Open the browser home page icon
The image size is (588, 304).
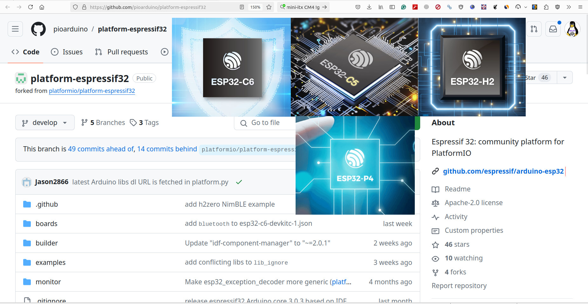pyautogui.click(x=42, y=7)
